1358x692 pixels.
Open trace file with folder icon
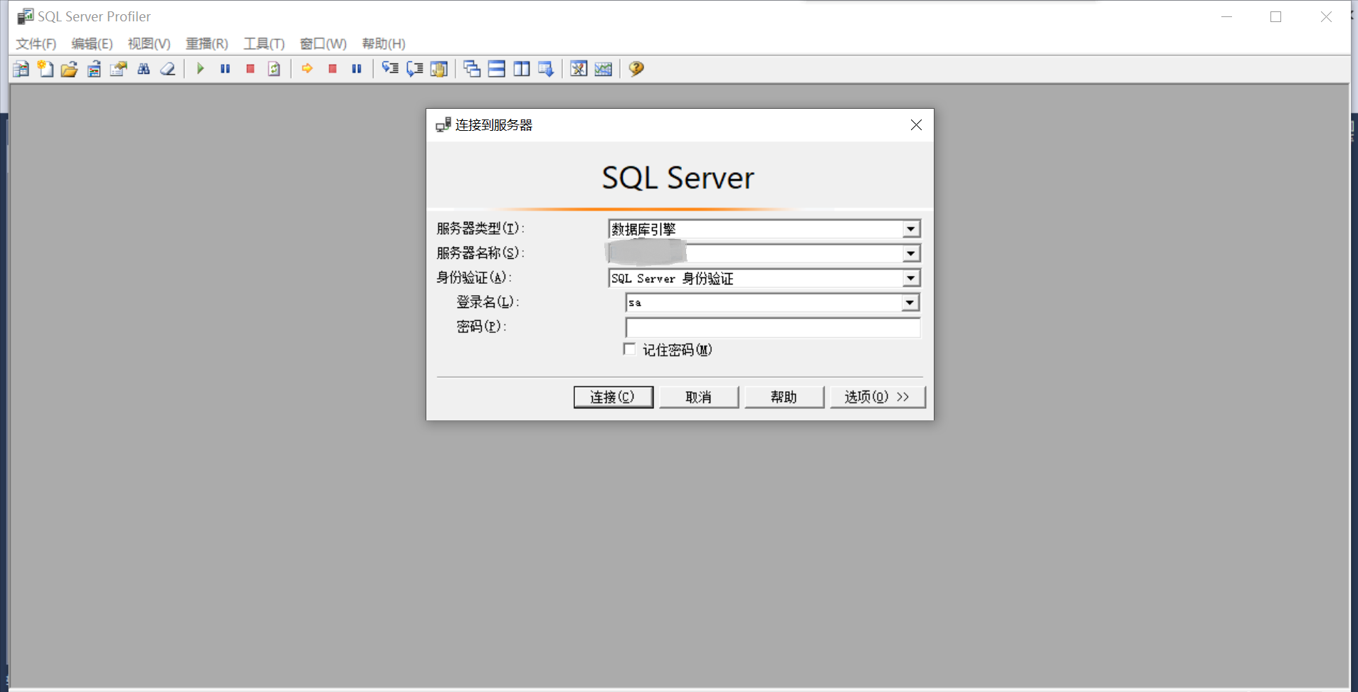click(69, 69)
